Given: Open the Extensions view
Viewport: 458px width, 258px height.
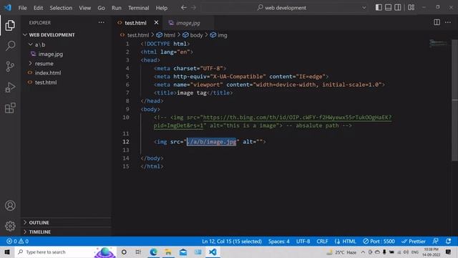Looking at the screenshot, I should pos(10,108).
